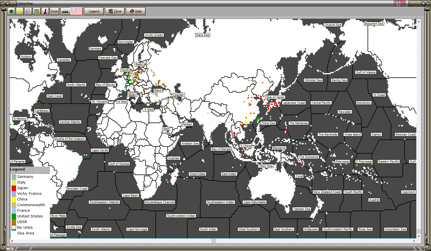
Task: Click the Hawaiian label
Action: click(x=345, y=112)
